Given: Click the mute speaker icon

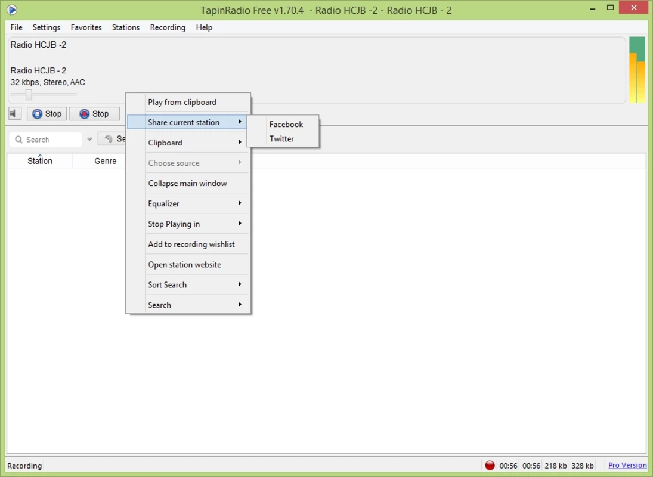Looking at the screenshot, I should (15, 114).
